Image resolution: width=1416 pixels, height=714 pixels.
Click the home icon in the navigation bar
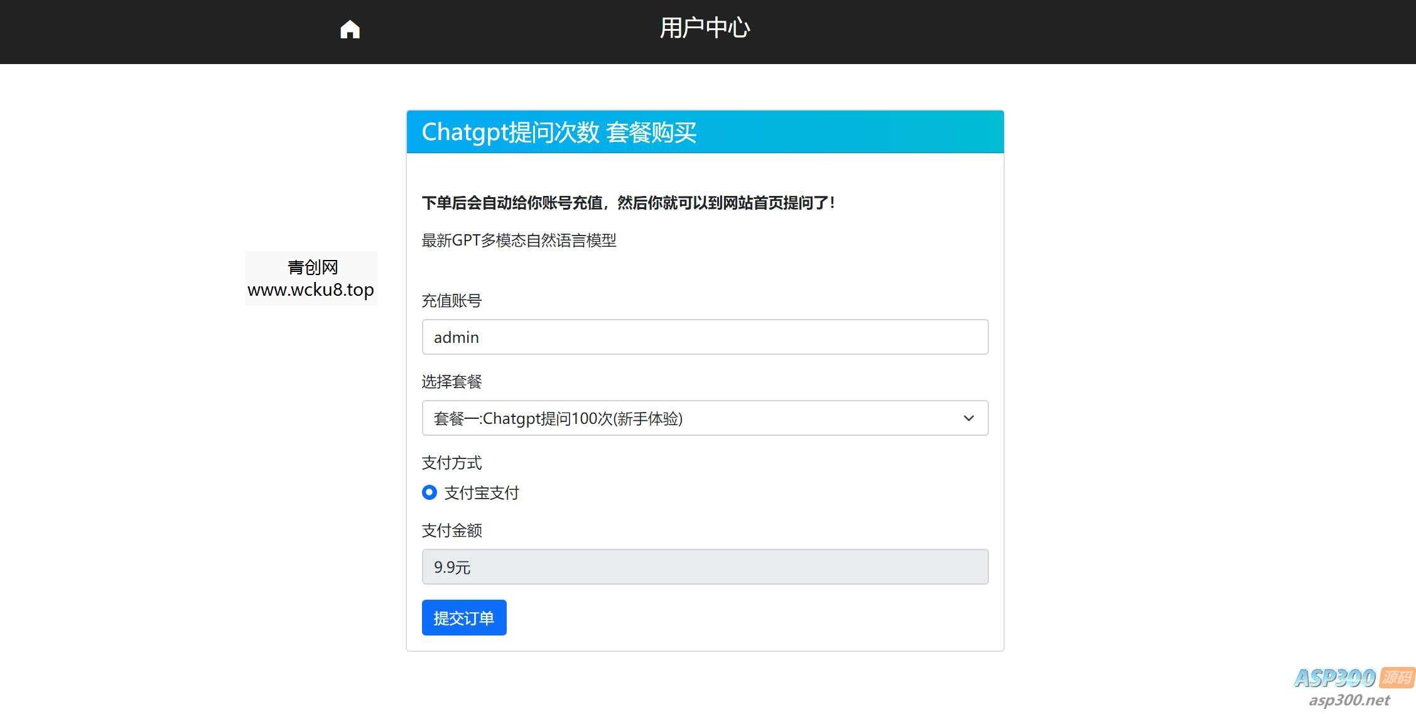tap(349, 28)
